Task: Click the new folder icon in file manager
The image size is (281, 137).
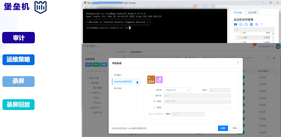Action: click(x=235, y=24)
